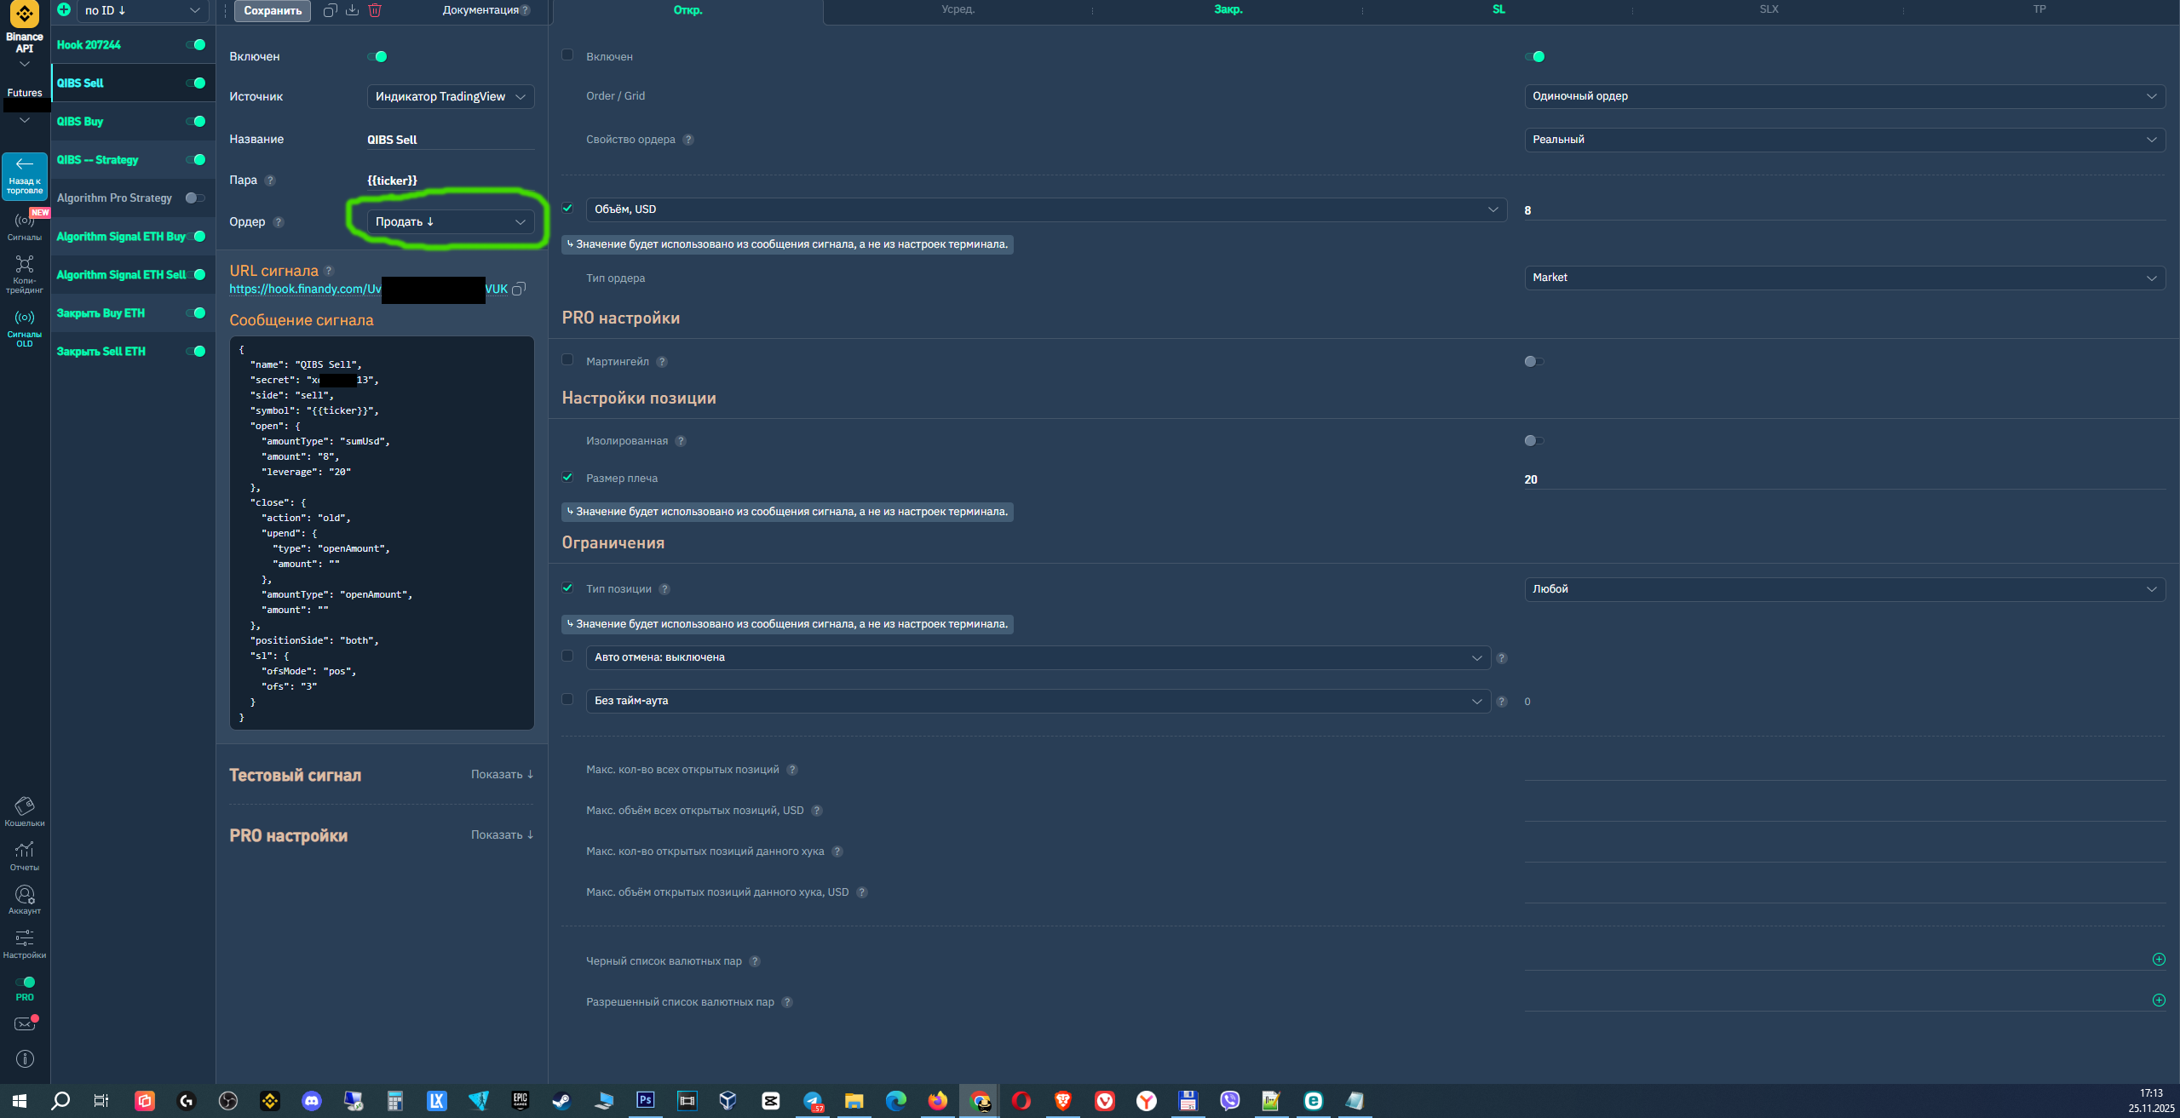This screenshot has width=2180, height=1118.
Task: Toggle the PRO mode switch in the sidebar
Action: 25,982
